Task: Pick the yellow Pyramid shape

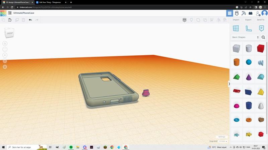Action: (x=261, y=92)
